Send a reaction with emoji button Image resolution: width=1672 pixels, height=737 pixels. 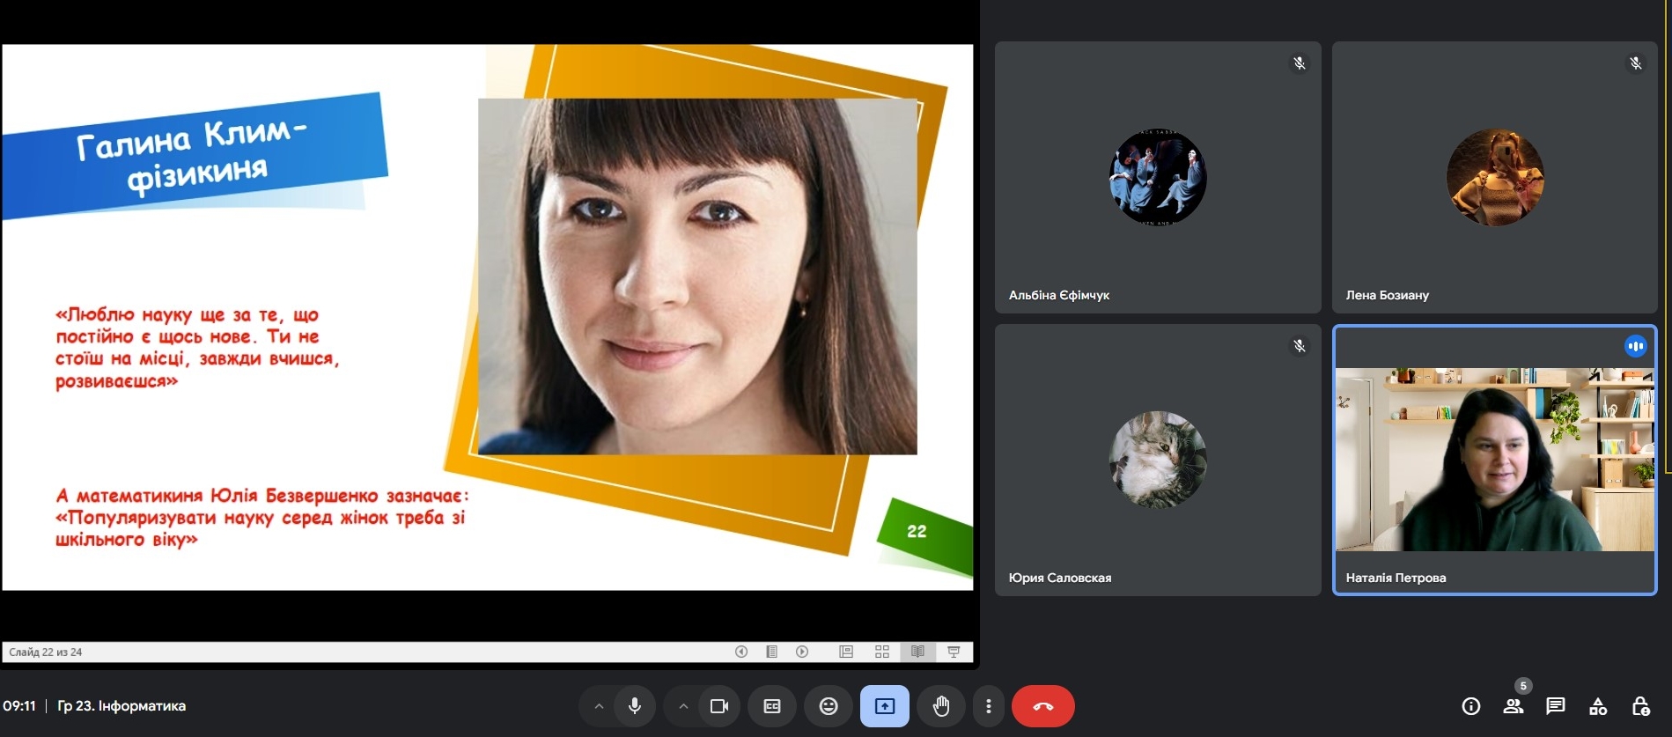[x=829, y=706]
